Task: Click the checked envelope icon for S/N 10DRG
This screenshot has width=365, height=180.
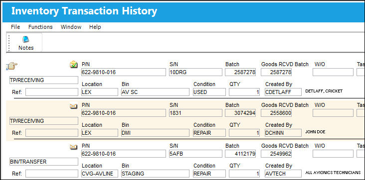Action: [x=74, y=64]
